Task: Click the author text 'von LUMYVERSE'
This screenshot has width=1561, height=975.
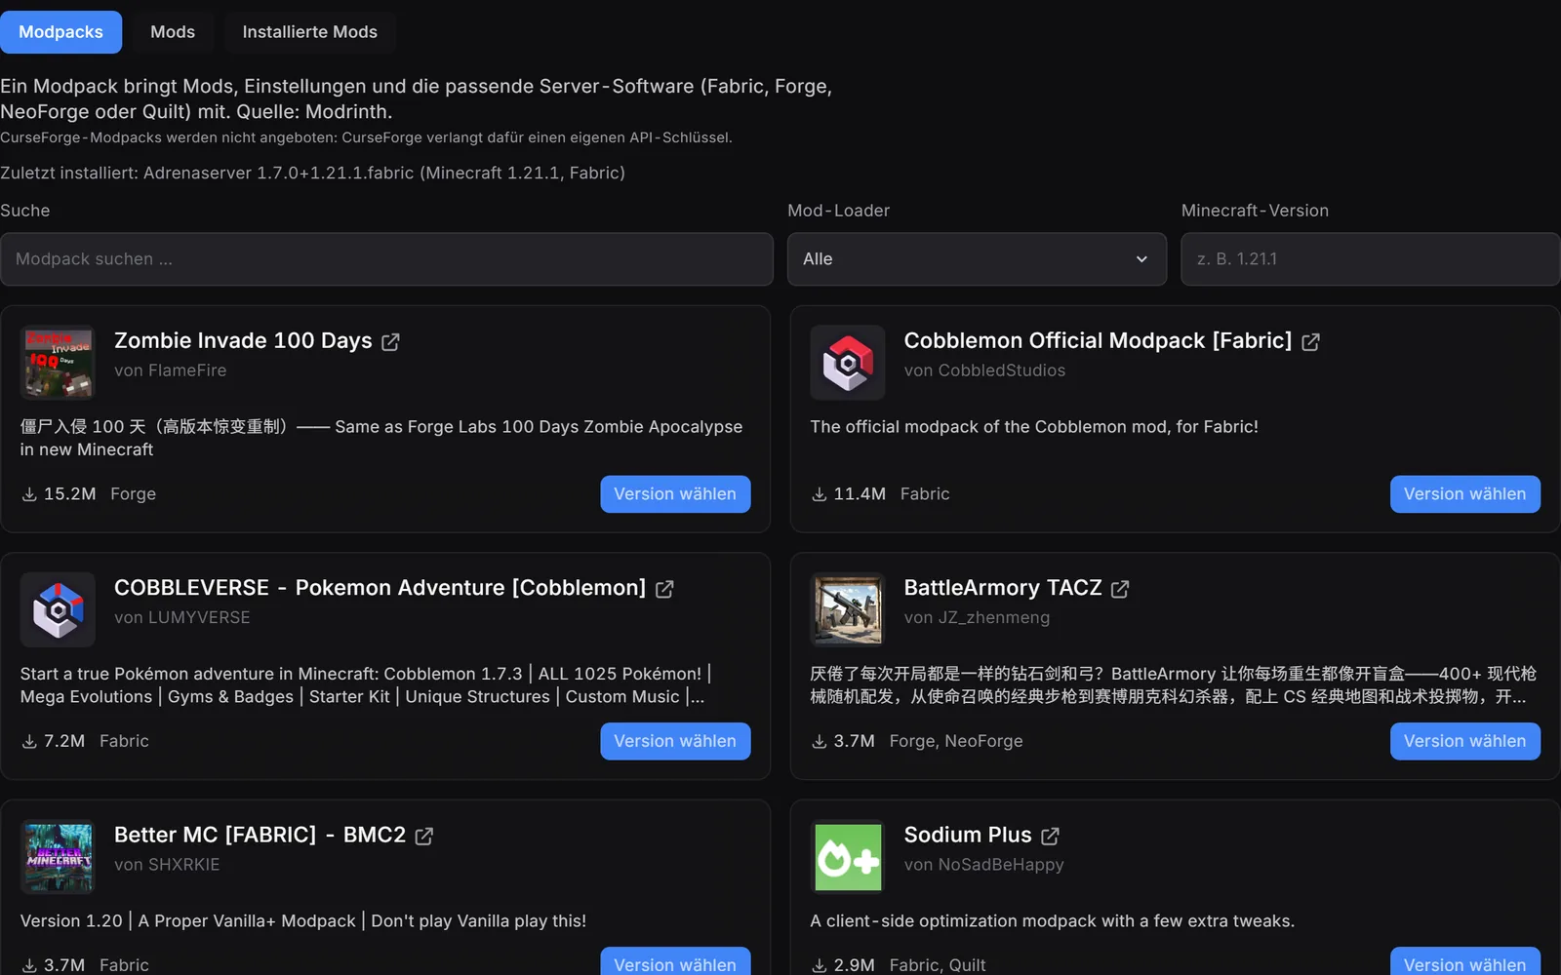Action: [x=182, y=618]
